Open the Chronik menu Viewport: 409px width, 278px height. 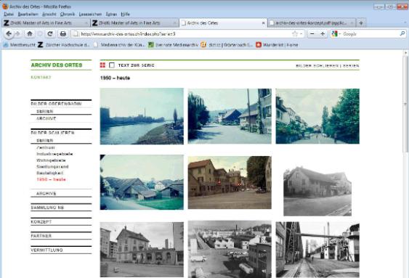[x=68, y=14]
